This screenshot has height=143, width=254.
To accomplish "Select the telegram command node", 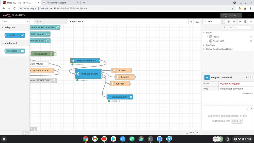I will (x=85, y=60).
